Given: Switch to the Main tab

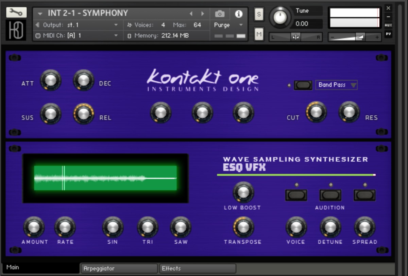Looking at the screenshot, I should tap(40, 267).
